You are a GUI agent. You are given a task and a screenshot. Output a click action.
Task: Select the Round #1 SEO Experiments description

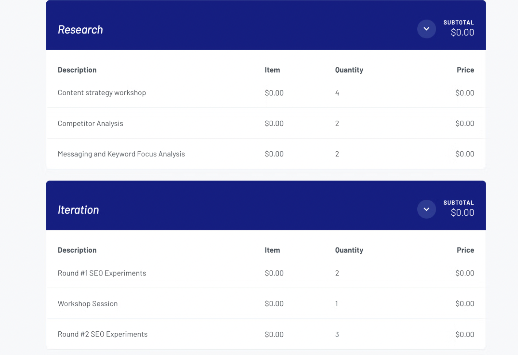tap(102, 273)
